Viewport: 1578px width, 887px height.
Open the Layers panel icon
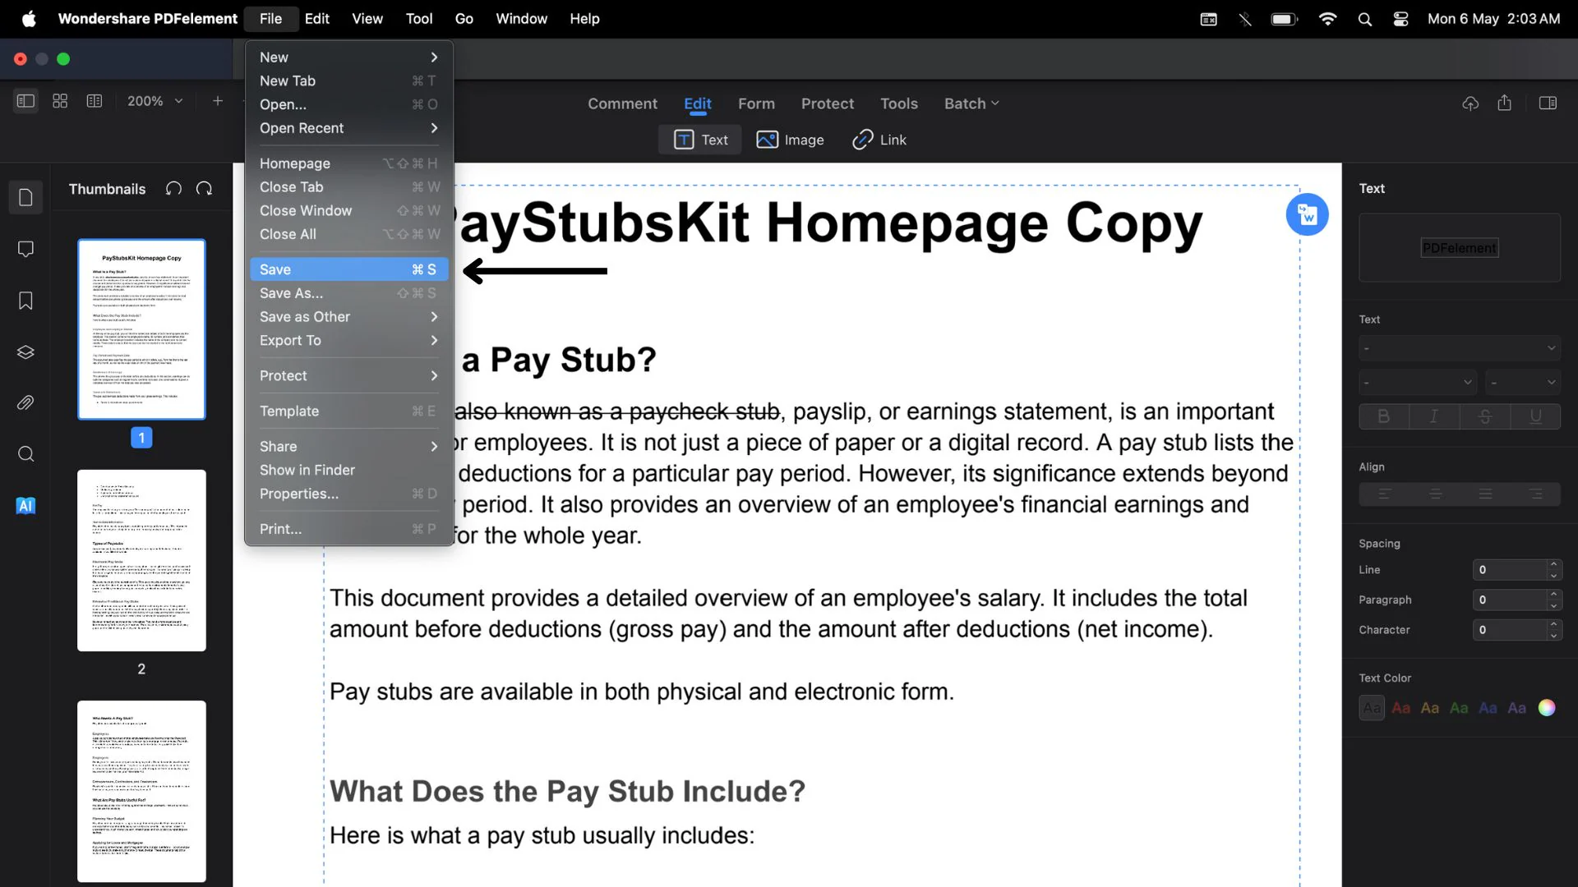click(25, 352)
